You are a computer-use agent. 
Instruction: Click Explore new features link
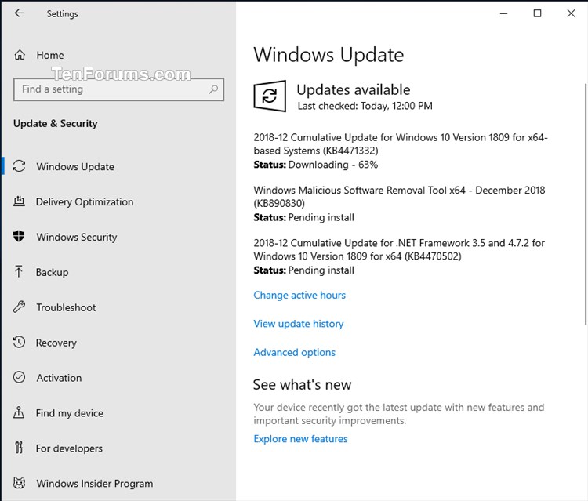coord(300,439)
